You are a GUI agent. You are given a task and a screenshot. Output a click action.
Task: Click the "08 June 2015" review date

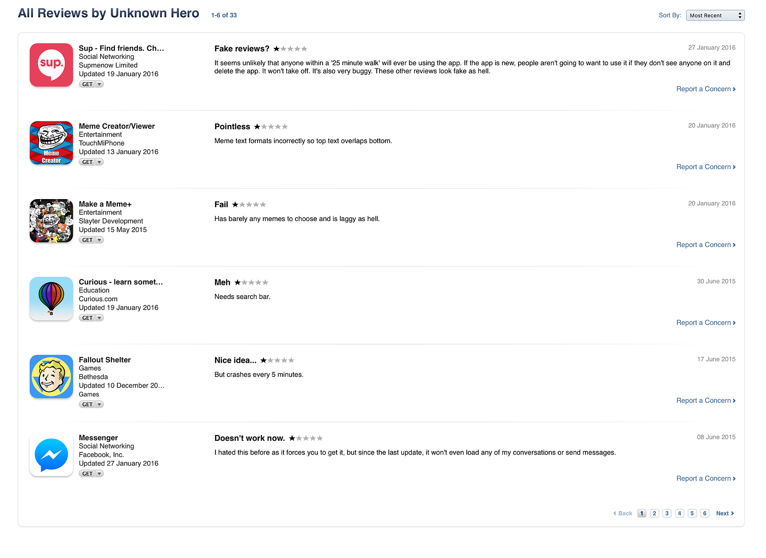(716, 437)
